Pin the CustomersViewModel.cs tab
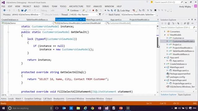 click(81, 20)
